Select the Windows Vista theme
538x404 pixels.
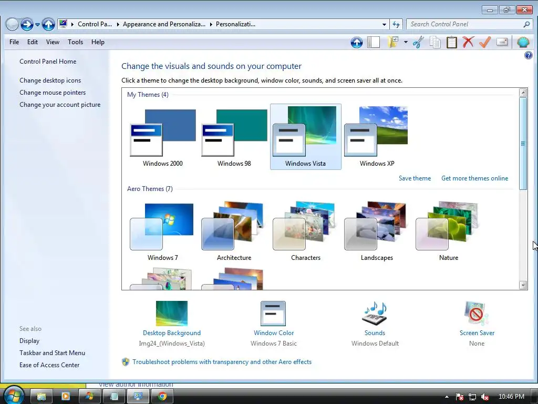(x=306, y=137)
